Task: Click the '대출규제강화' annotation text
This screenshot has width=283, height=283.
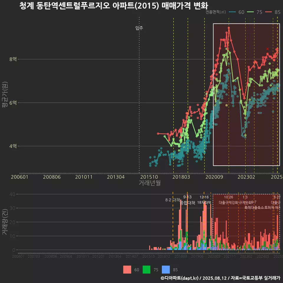Action: pos(228,203)
